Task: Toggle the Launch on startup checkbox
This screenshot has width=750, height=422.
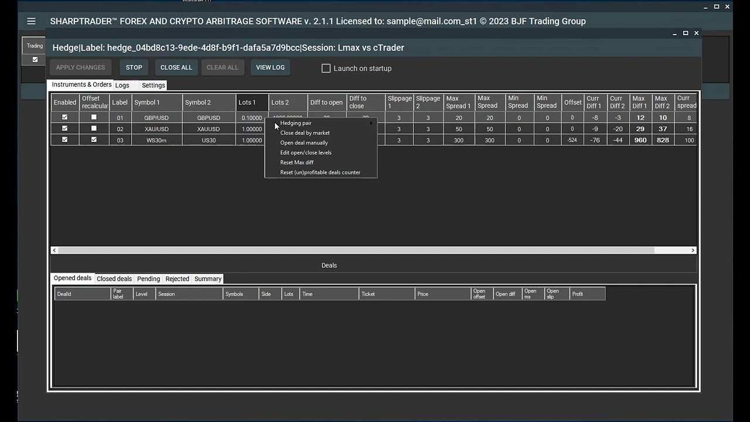Action: [x=326, y=68]
